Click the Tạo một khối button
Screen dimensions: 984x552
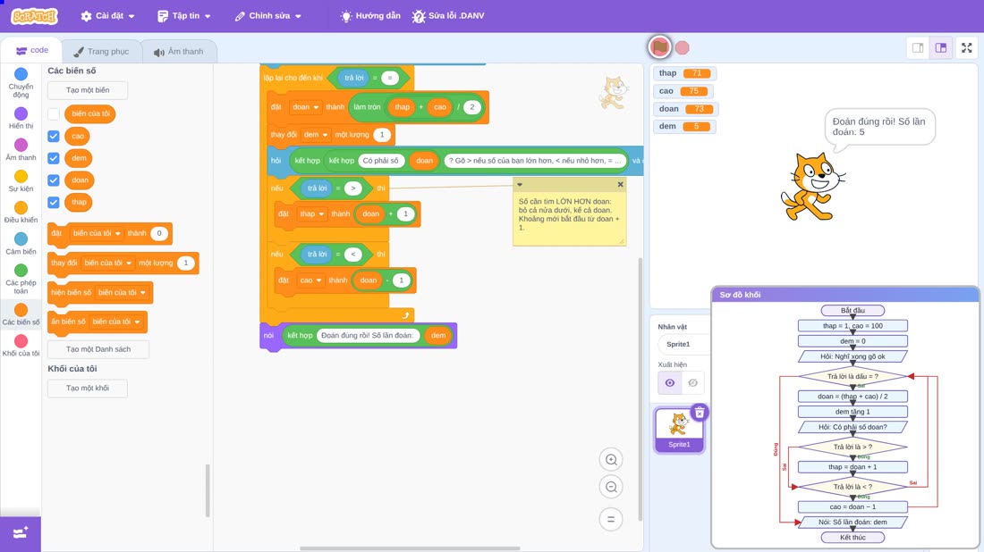(88, 388)
